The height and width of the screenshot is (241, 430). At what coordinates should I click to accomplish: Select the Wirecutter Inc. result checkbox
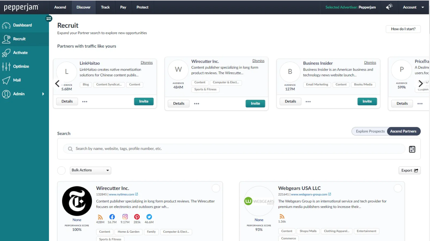(x=216, y=188)
